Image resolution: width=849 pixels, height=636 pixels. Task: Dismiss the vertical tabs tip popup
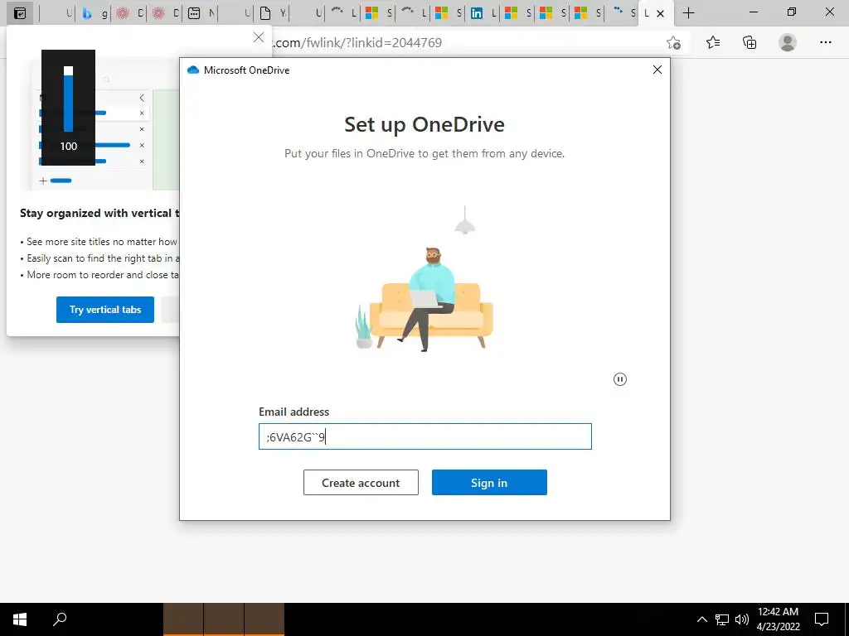(259, 37)
